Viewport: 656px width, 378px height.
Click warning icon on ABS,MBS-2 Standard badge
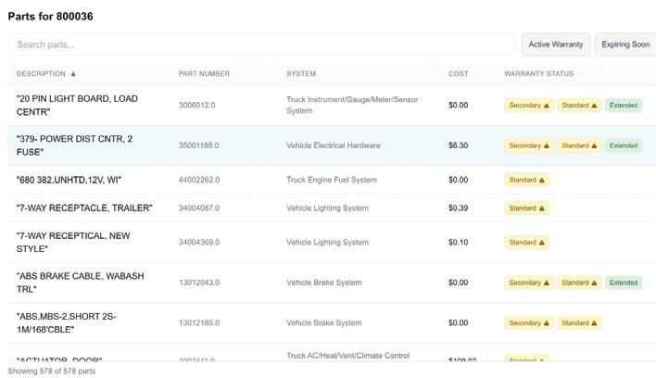(x=595, y=323)
